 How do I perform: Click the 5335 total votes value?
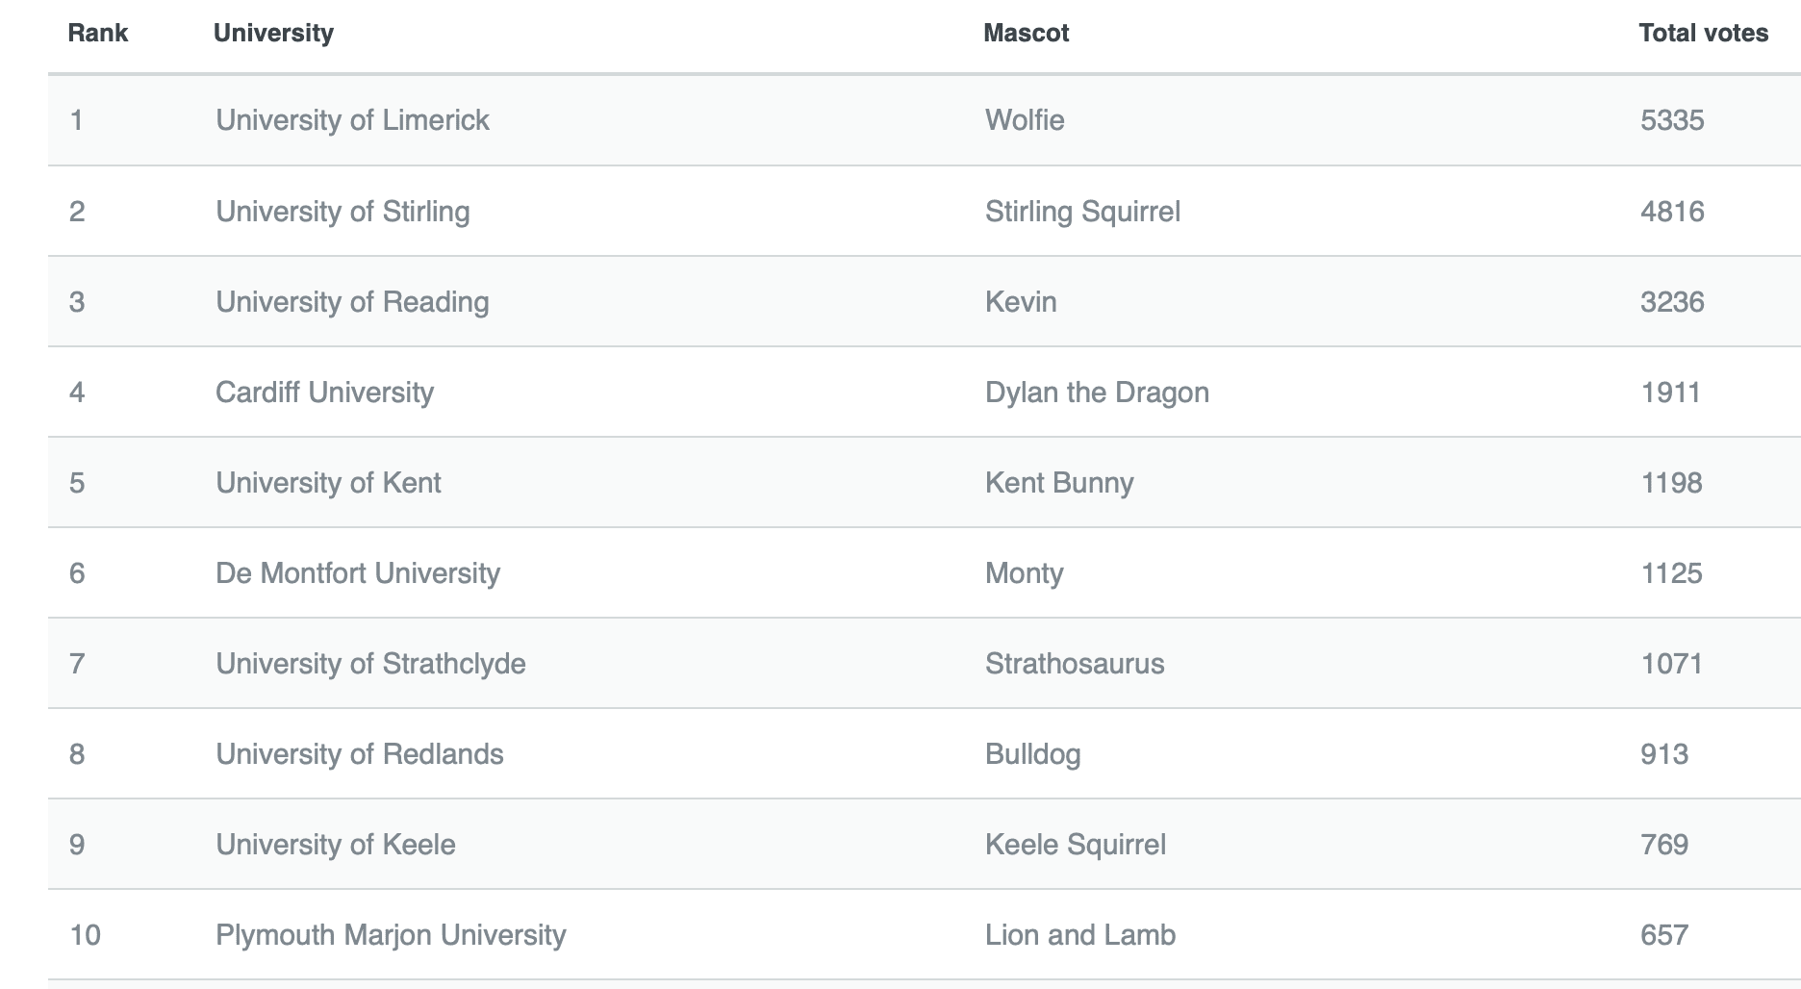[x=1672, y=120]
